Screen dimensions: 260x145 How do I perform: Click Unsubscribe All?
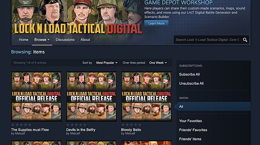[x=191, y=84]
